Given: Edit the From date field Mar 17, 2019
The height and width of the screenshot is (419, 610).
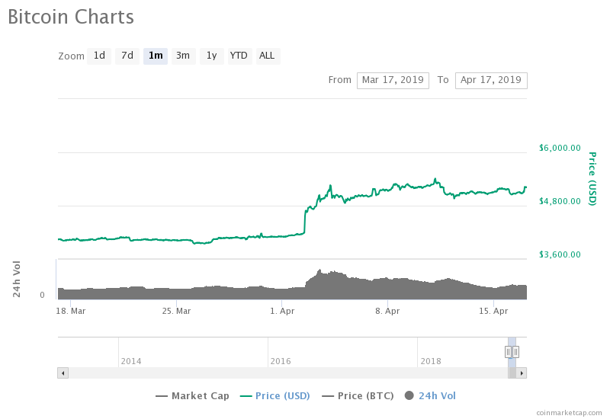Looking at the screenshot, I should [393, 81].
